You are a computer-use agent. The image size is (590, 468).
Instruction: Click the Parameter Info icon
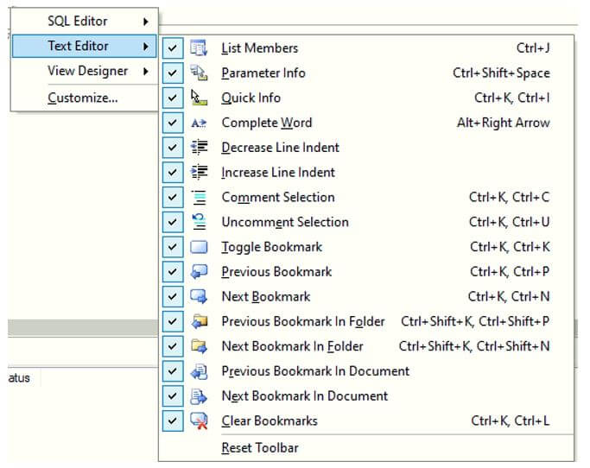coord(199,73)
